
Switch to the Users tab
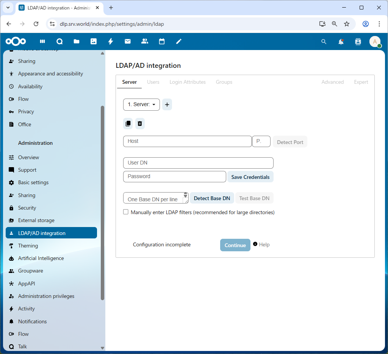(x=153, y=82)
